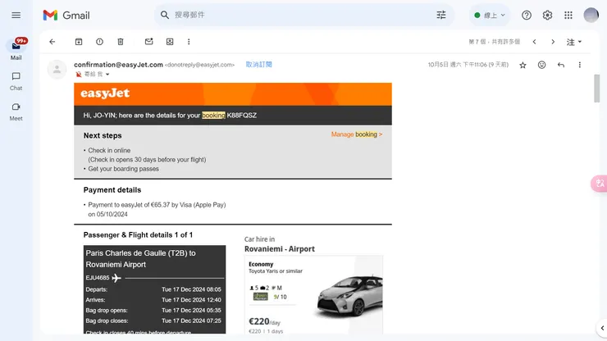
Task: Click the search magnifier icon
Action: [x=165, y=15]
